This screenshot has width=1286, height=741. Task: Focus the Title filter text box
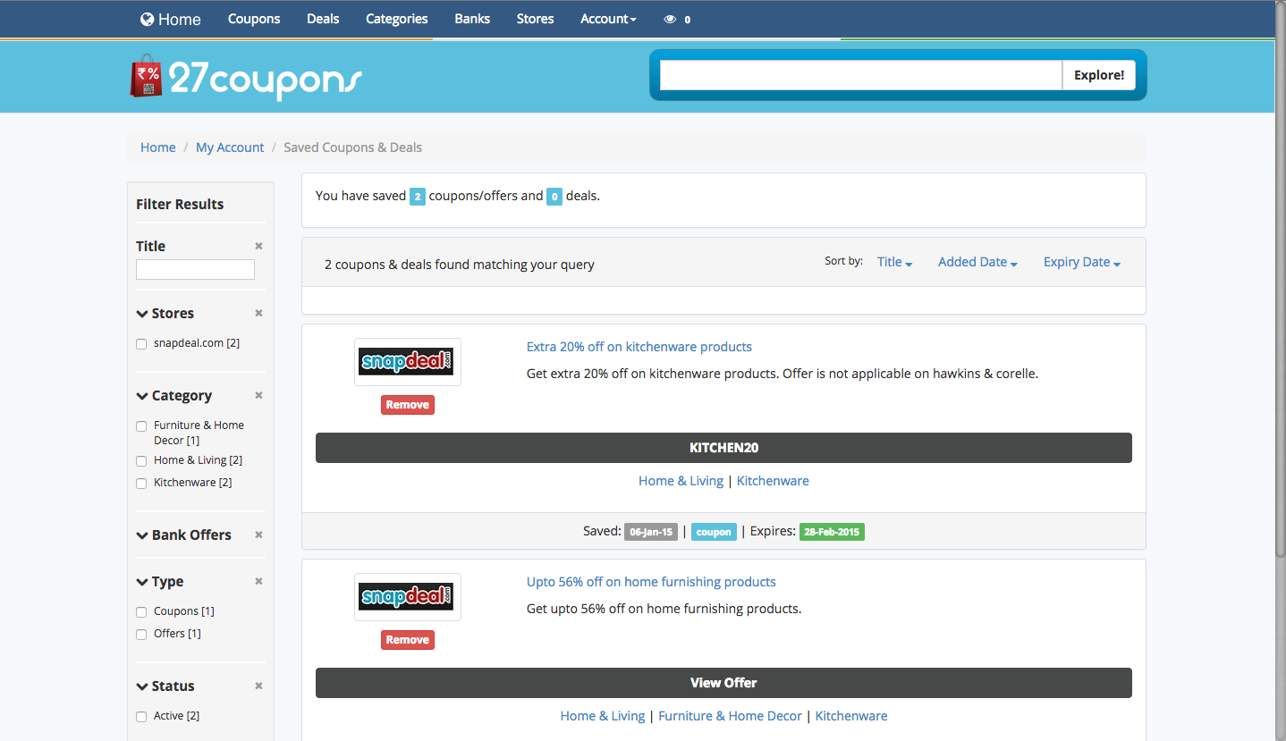tap(195, 269)
